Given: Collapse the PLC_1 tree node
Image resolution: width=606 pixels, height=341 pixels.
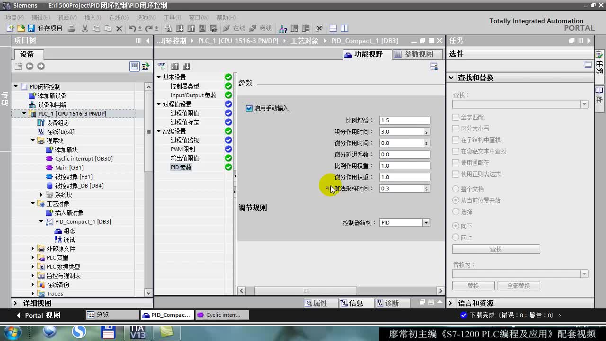Looking at the screenshot, I should point(24,114).
